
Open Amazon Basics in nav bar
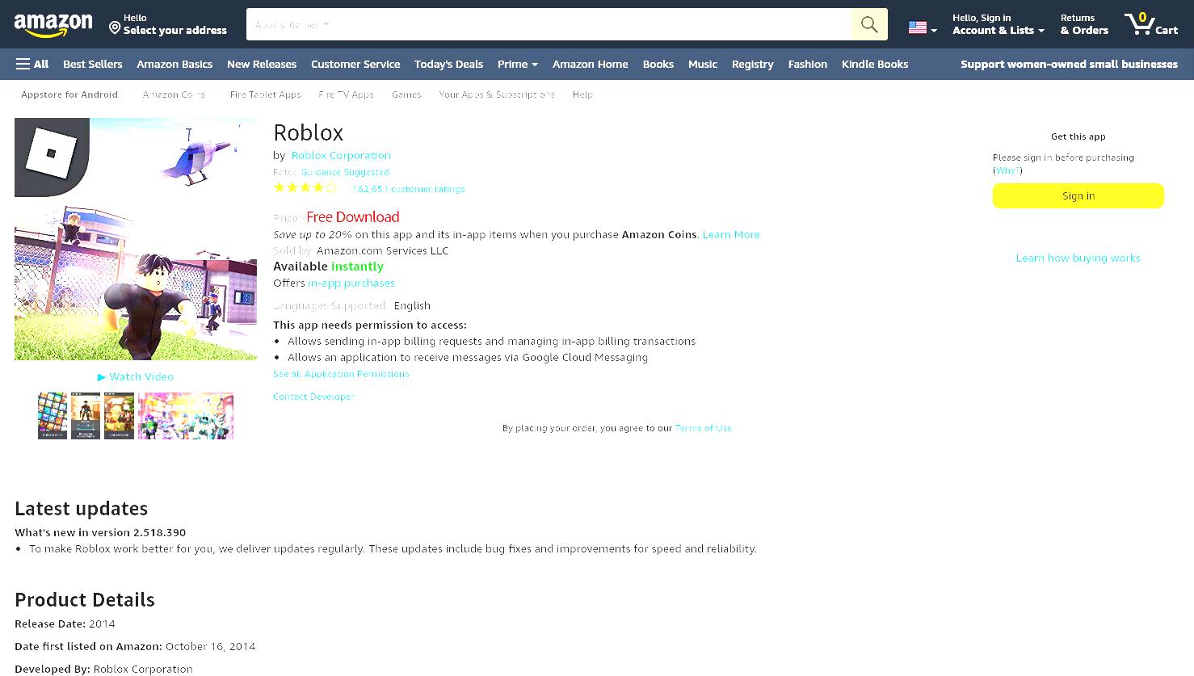(174, 64)
